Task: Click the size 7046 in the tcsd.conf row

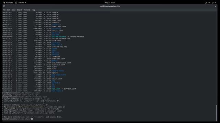Action: point(35,41)
